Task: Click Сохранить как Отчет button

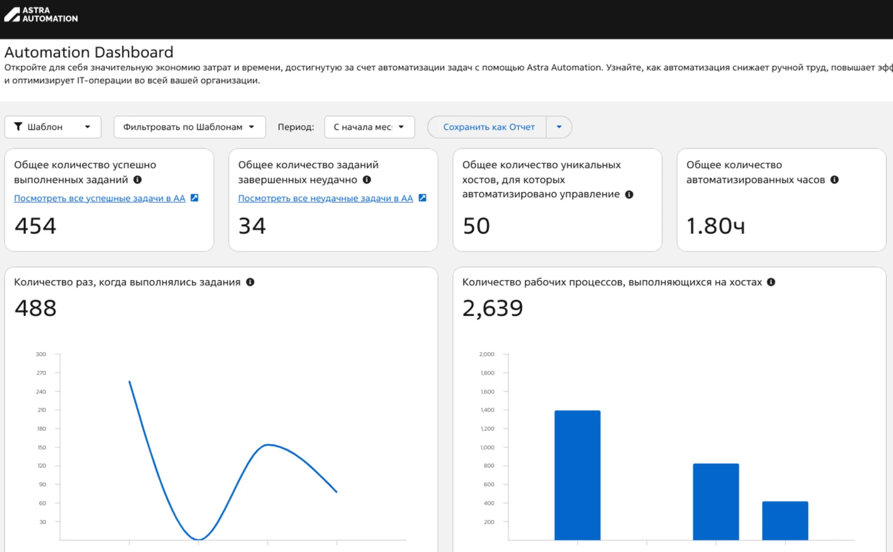Action: pyautogui.click(x=488, y=127)
